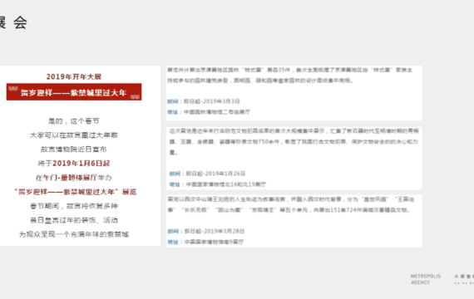This screenshot has width=474, height=299.
Task: Select the red date 将于2019年1月6日起
Action: click(74, 164)
